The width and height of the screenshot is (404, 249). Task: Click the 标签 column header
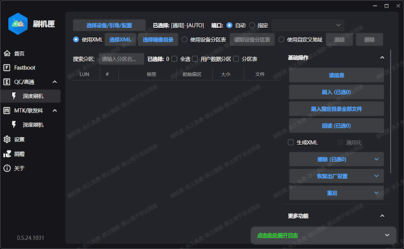[152, 75]
